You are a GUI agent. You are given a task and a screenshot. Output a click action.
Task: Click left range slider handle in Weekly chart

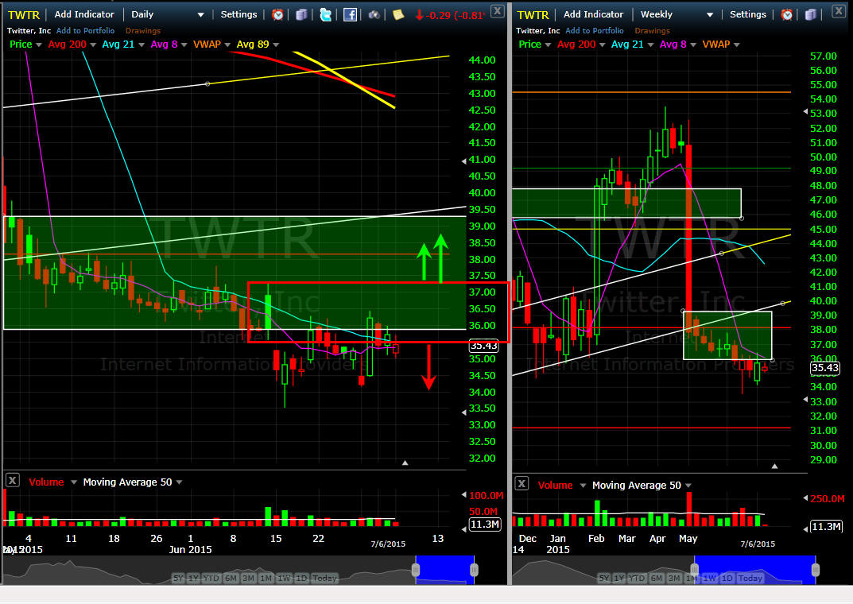695,570
